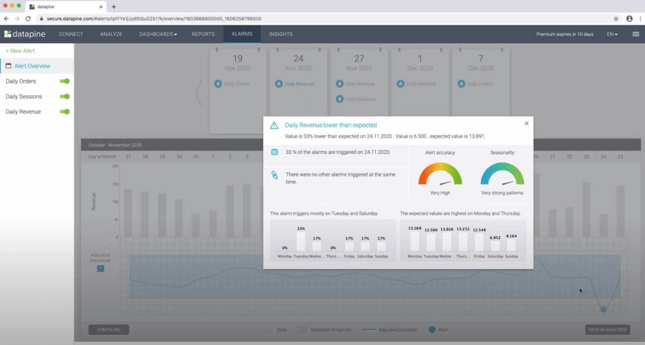
Task: Go to previous alert dates with left chevron
Action: (199, 92)
